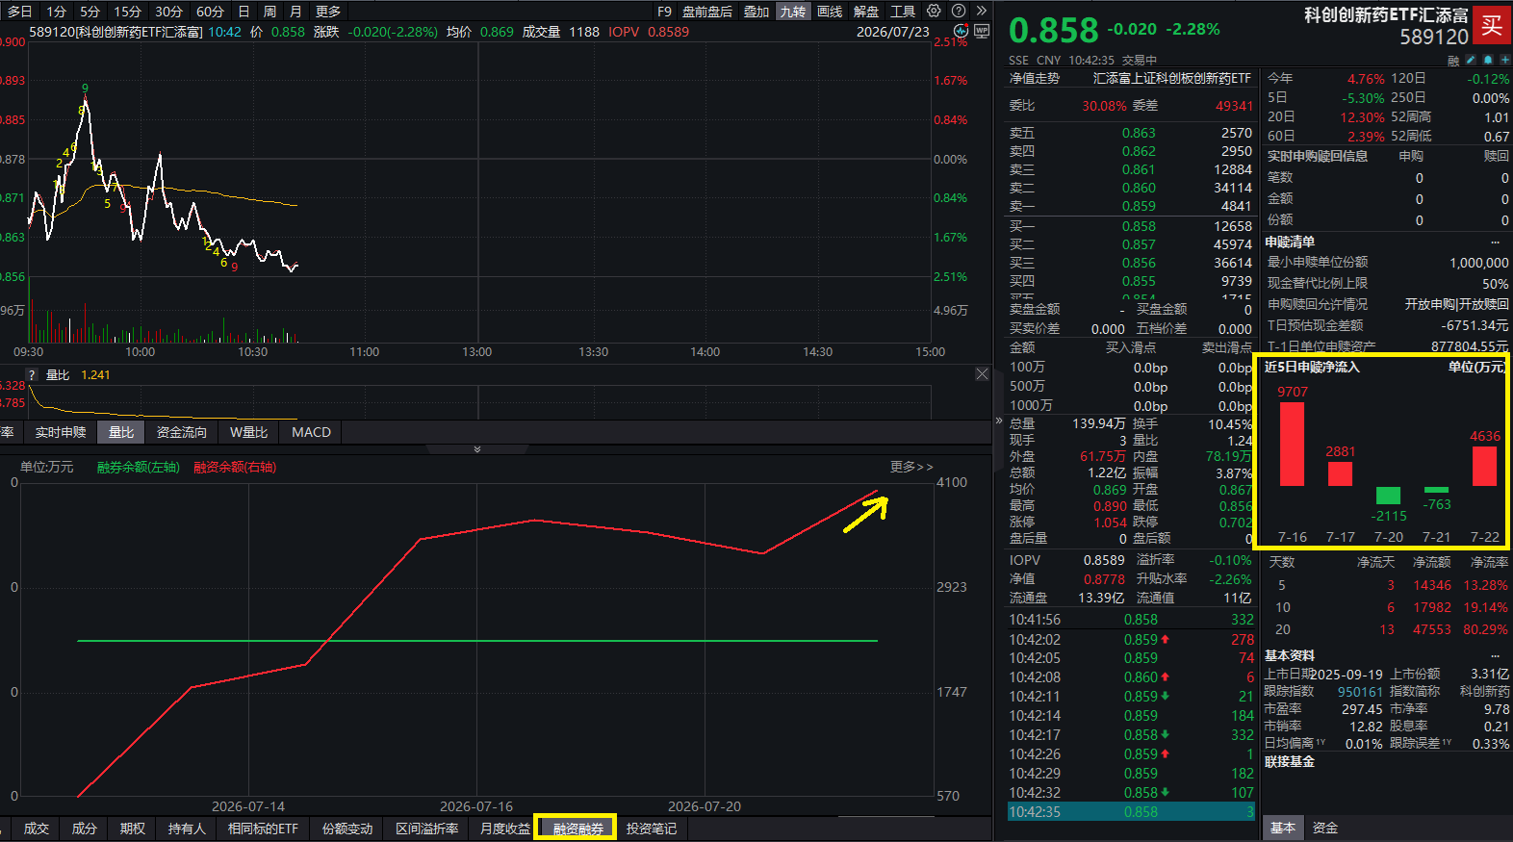Click the red 买 buy button

coord(1492,25)
